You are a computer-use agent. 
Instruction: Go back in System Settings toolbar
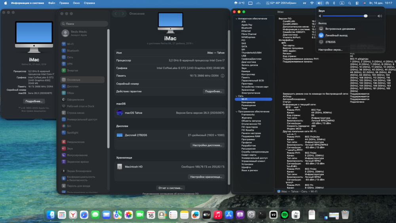coord(116,13)
